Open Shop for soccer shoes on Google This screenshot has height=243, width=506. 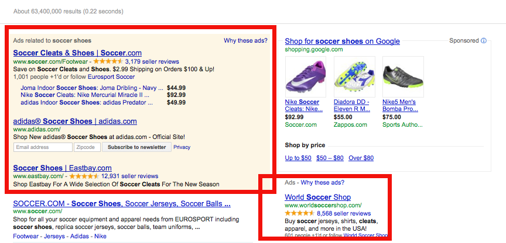coord(343,41)
